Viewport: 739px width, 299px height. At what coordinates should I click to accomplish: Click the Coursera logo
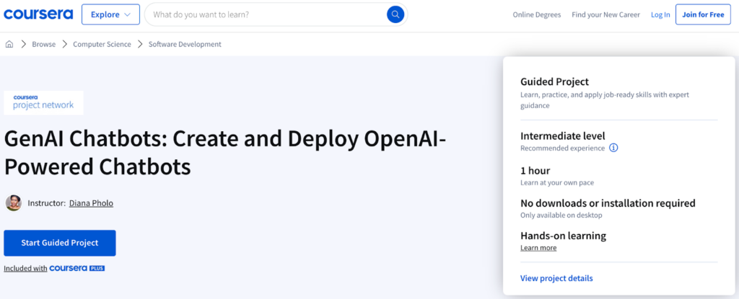coord(38,14)
